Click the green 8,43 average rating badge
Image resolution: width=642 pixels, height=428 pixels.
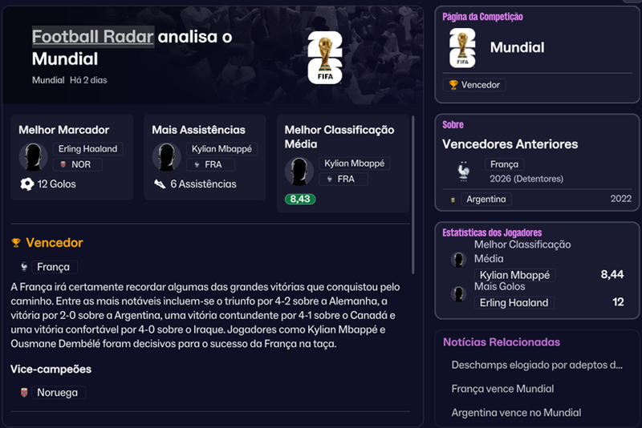pos(300,199)
